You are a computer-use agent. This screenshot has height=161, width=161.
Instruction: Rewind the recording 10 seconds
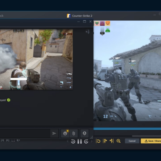point(73,141)
